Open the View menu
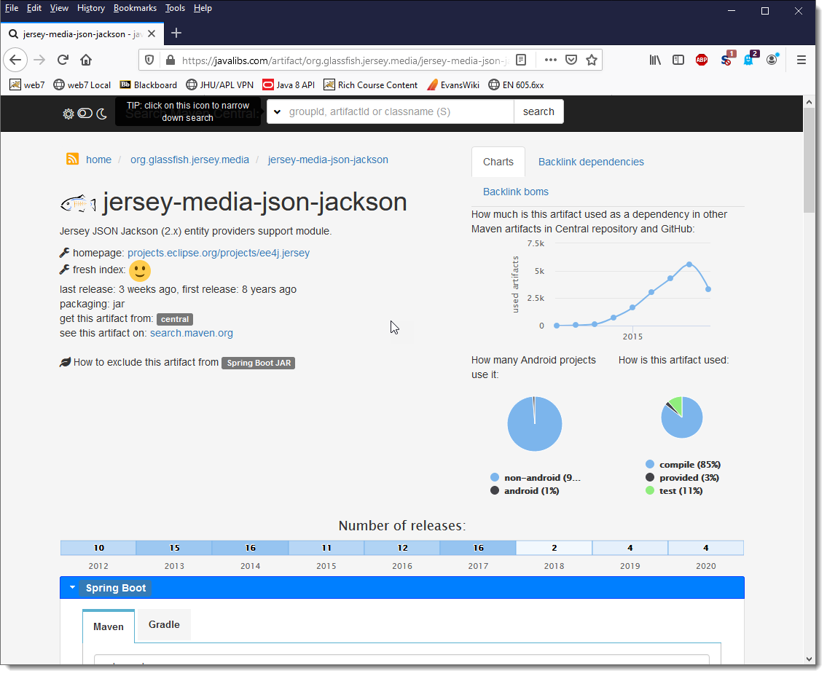This screenshot has height=676, width=827. point(59,8)
